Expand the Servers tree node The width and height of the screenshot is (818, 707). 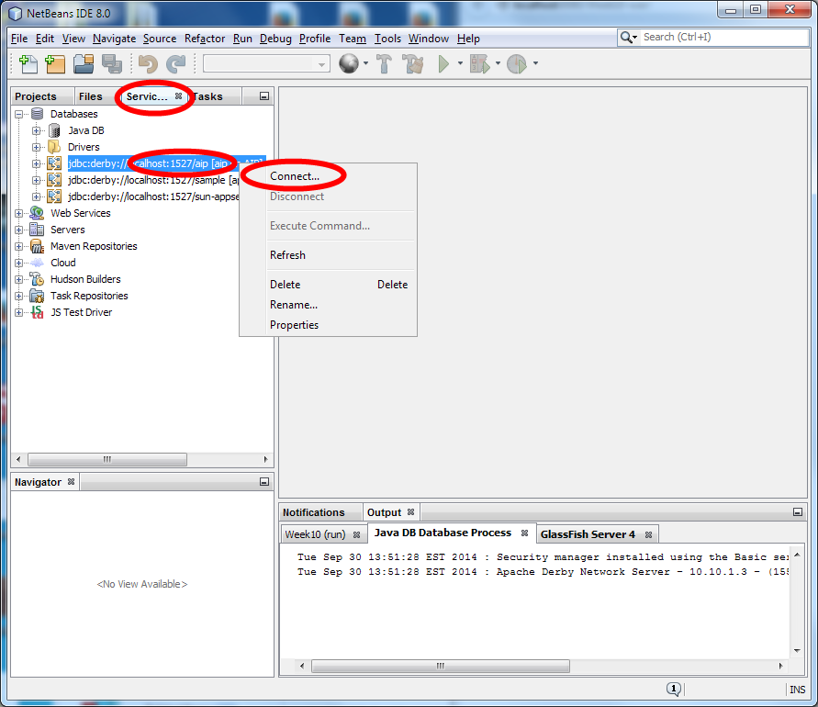(x=19, y=229)
